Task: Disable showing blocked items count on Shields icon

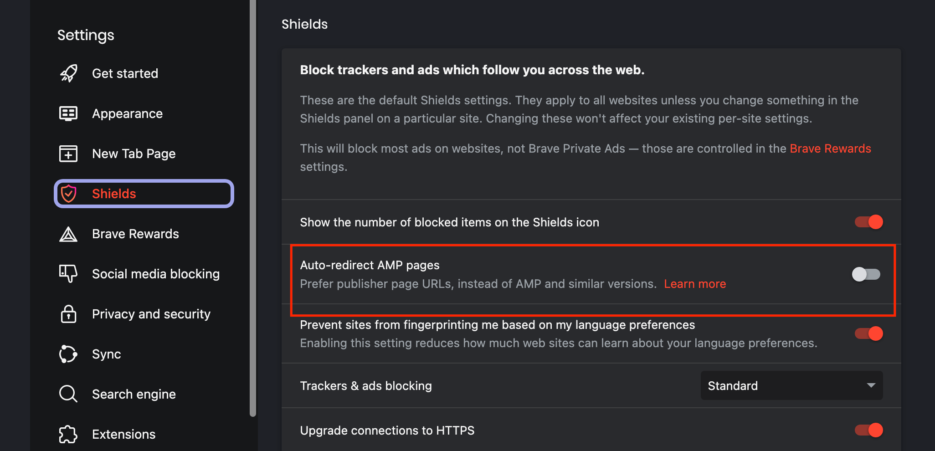Action: pyautogui.click(x=867, y=222)
